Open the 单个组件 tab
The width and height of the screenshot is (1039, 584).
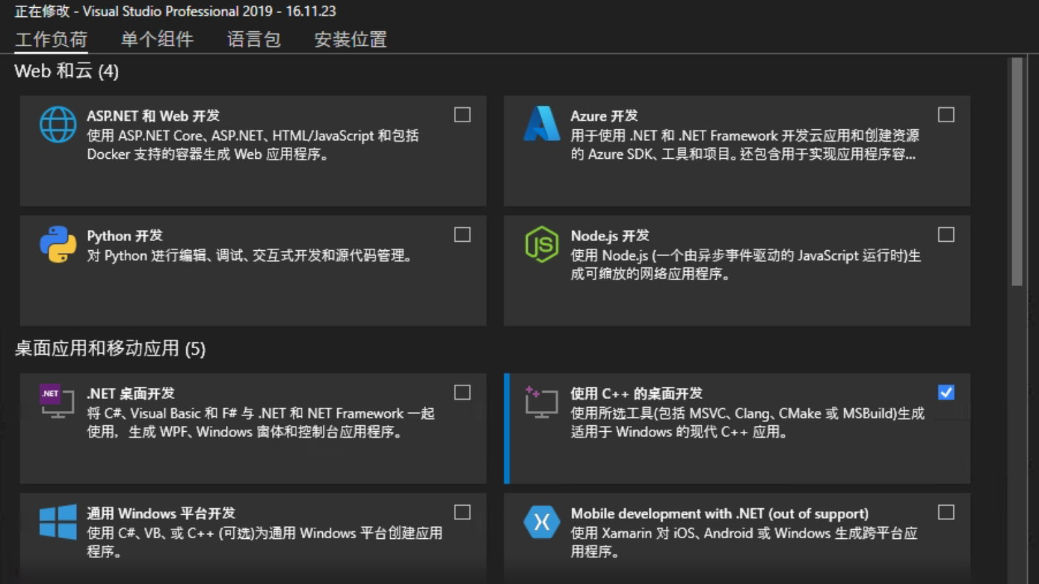[x=157, y=40]
